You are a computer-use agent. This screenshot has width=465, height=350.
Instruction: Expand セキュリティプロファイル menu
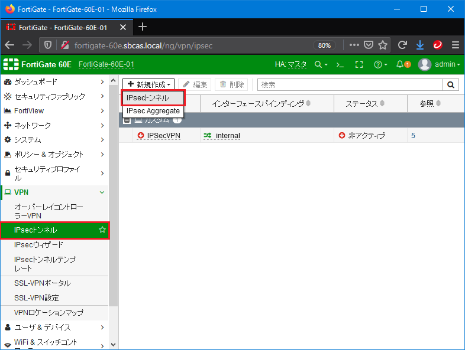[x=54, y=174]
